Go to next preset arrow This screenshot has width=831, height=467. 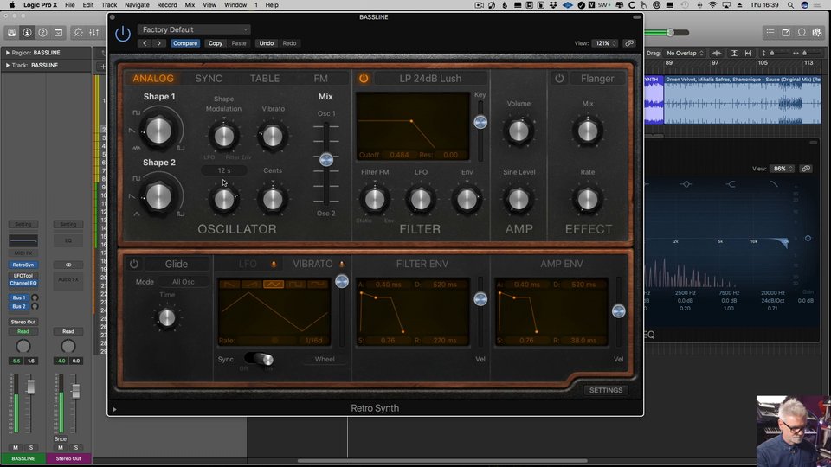coord(159,43)
